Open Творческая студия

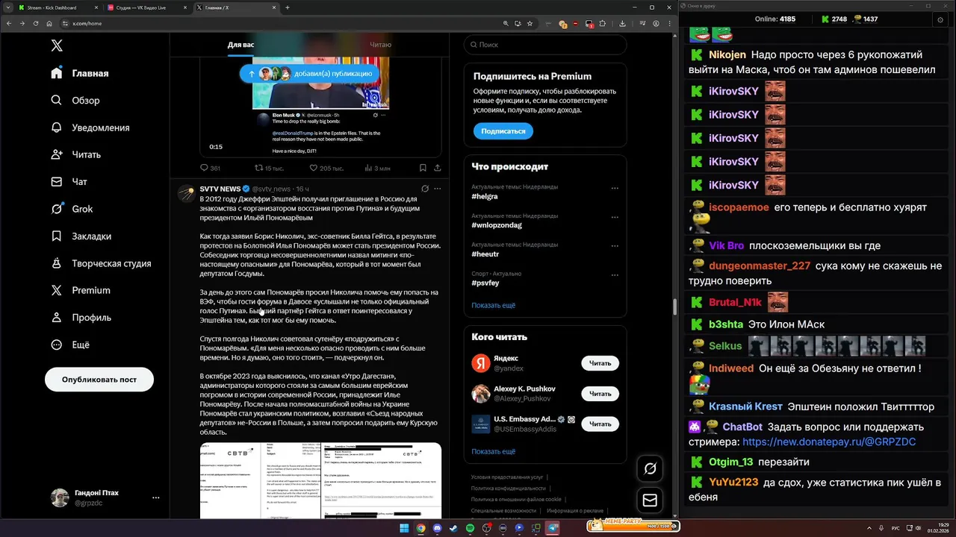click(102, 263)
